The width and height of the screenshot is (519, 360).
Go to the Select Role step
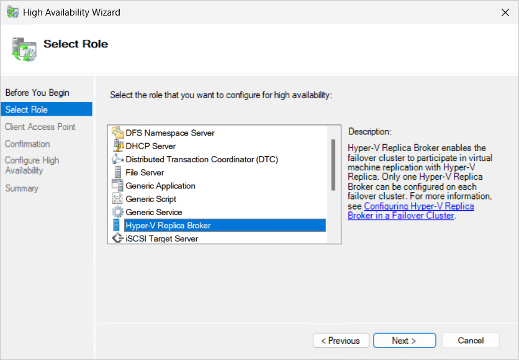(x=27, y=109)
